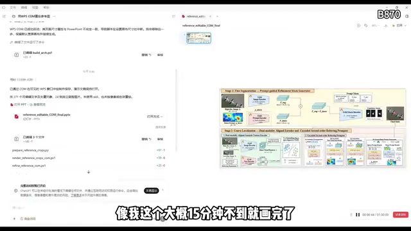Click first circular icon in preview toolbar
This screenshot has width=411, height=231.
click(x=358, y=26)
